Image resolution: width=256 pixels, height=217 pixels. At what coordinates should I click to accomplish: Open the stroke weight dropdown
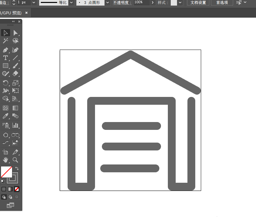click(x=34, y=3)
